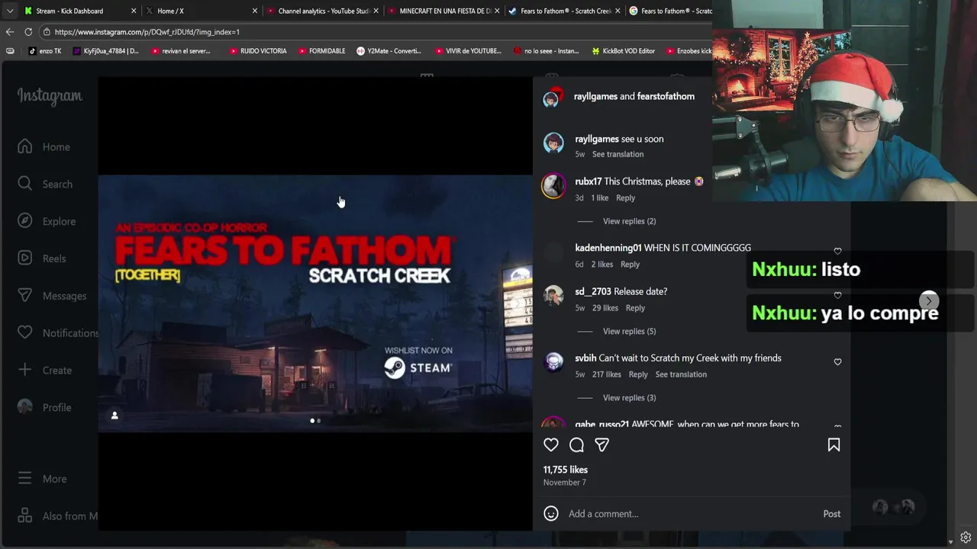Image resolution: width=977 pixels, height=549 pixels.
Task: Open Notifications heart in sidebar
Action: tap(25, 332)
